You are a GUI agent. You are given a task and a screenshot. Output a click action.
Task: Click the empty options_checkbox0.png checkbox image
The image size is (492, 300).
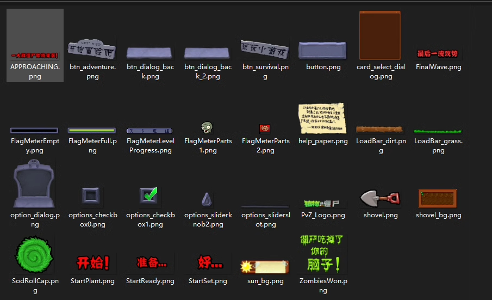[91, 195]
